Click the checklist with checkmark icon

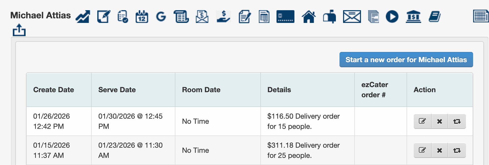[x=123, y=17]
